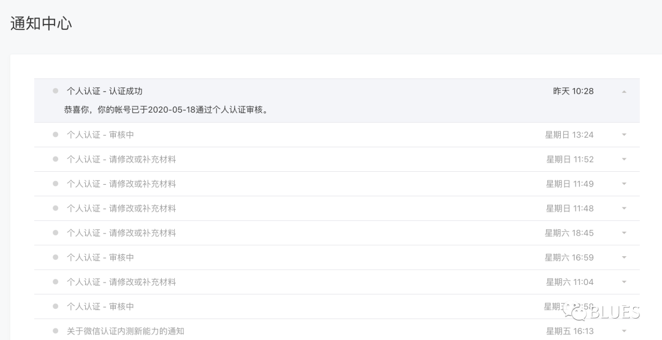Open dropdown arrow on 星期日 11:48 row

(x=624, y=209)
